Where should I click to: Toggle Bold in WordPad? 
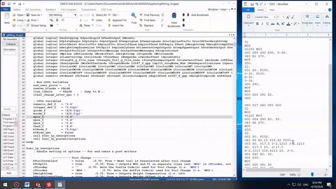tap(257, 24)
